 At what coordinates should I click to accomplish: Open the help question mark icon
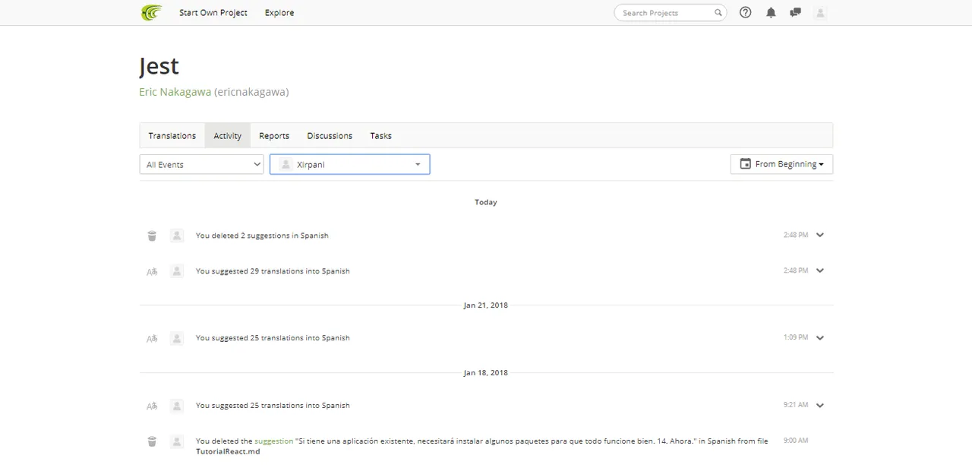pyautogui.click(x=745, y=12)
